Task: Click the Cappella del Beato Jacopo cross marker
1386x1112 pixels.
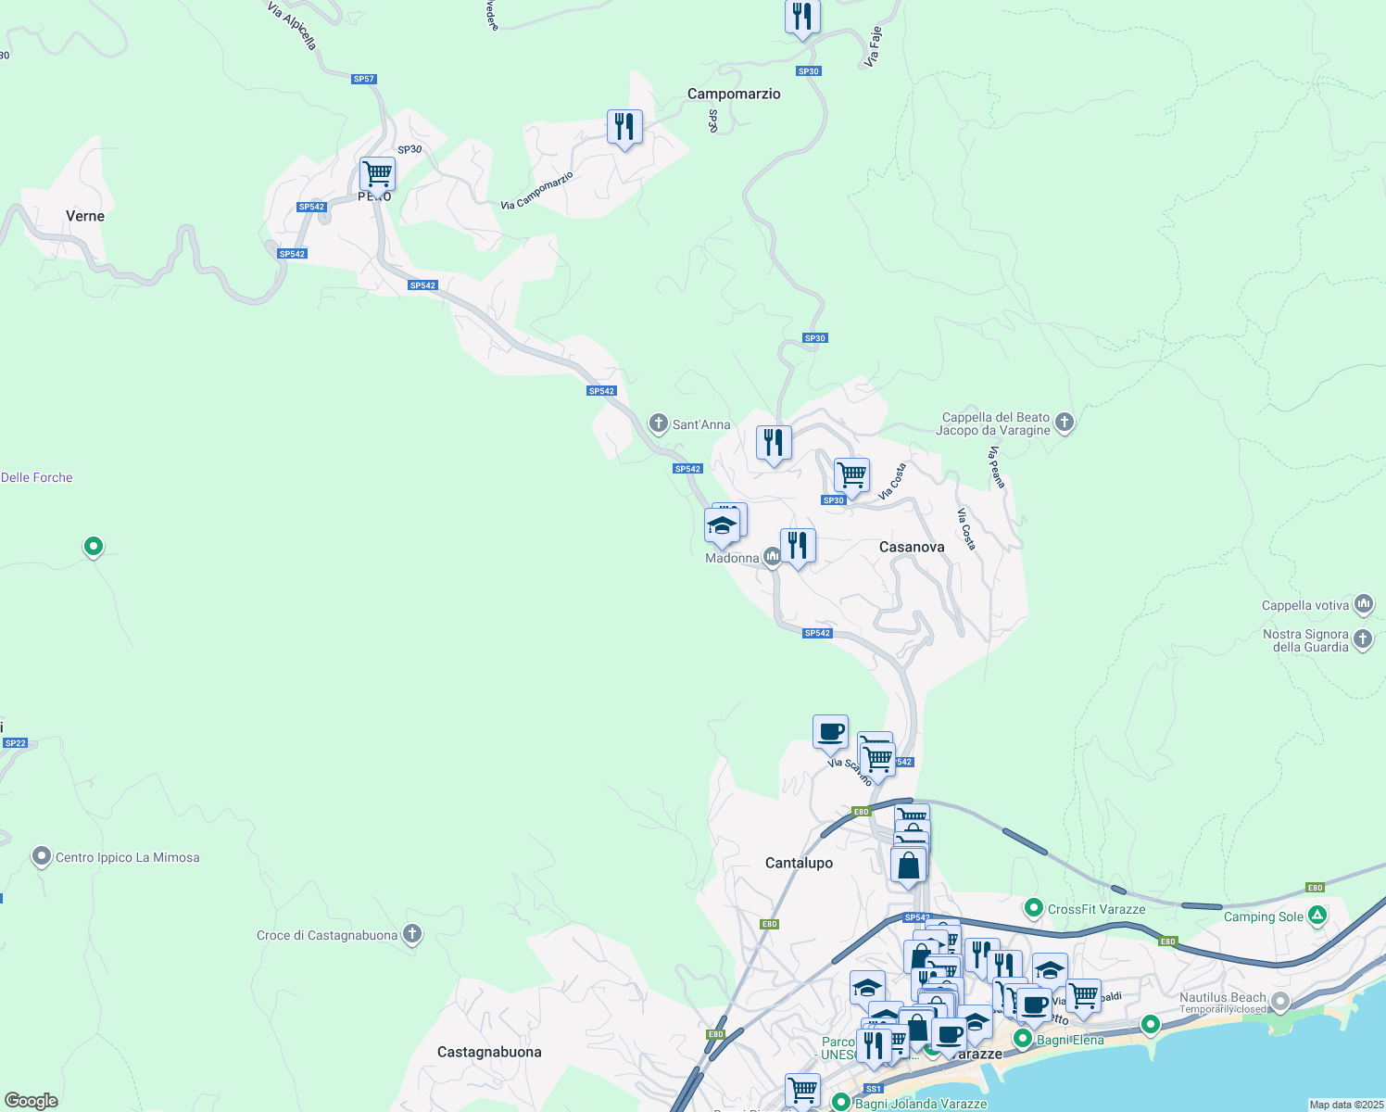Action: [x=1064, y=423]
